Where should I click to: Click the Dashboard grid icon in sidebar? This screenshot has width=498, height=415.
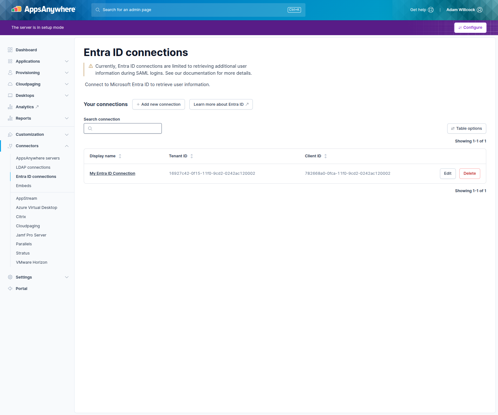[x=10, y=50]
